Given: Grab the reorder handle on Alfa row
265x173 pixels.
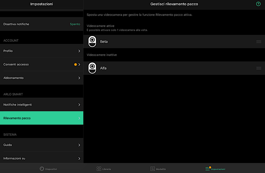Looking at the screenshot, I should tap(259, 68).
